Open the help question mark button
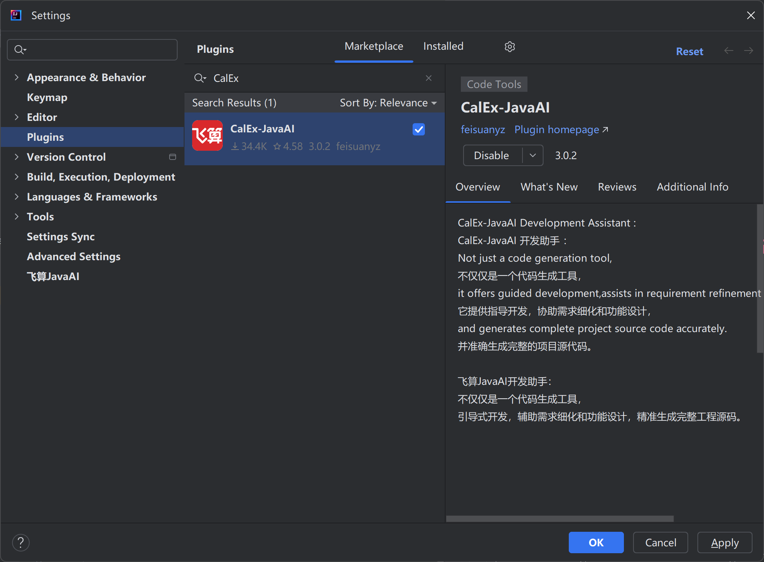 point(21,542)
